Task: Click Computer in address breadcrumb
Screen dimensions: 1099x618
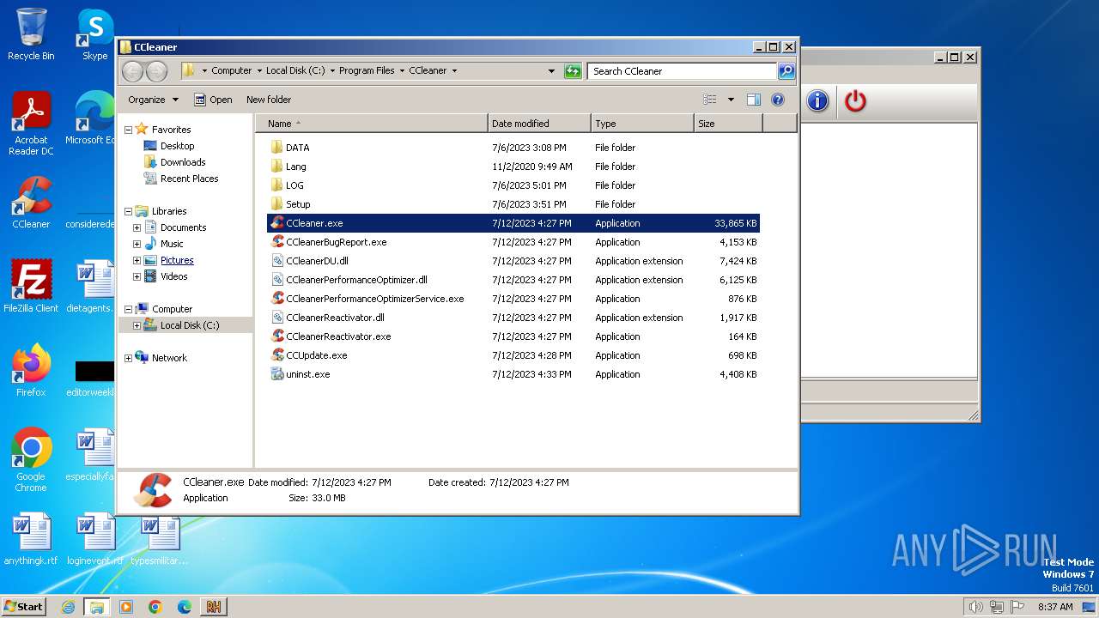Action: point(232,71)
